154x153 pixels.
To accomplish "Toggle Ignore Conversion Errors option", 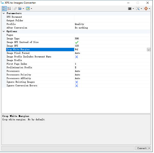I will [77, 86].
